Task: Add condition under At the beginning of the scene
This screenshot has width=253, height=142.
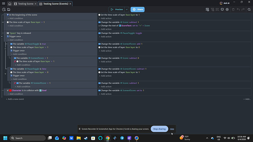Action: [x=15, y=18]
